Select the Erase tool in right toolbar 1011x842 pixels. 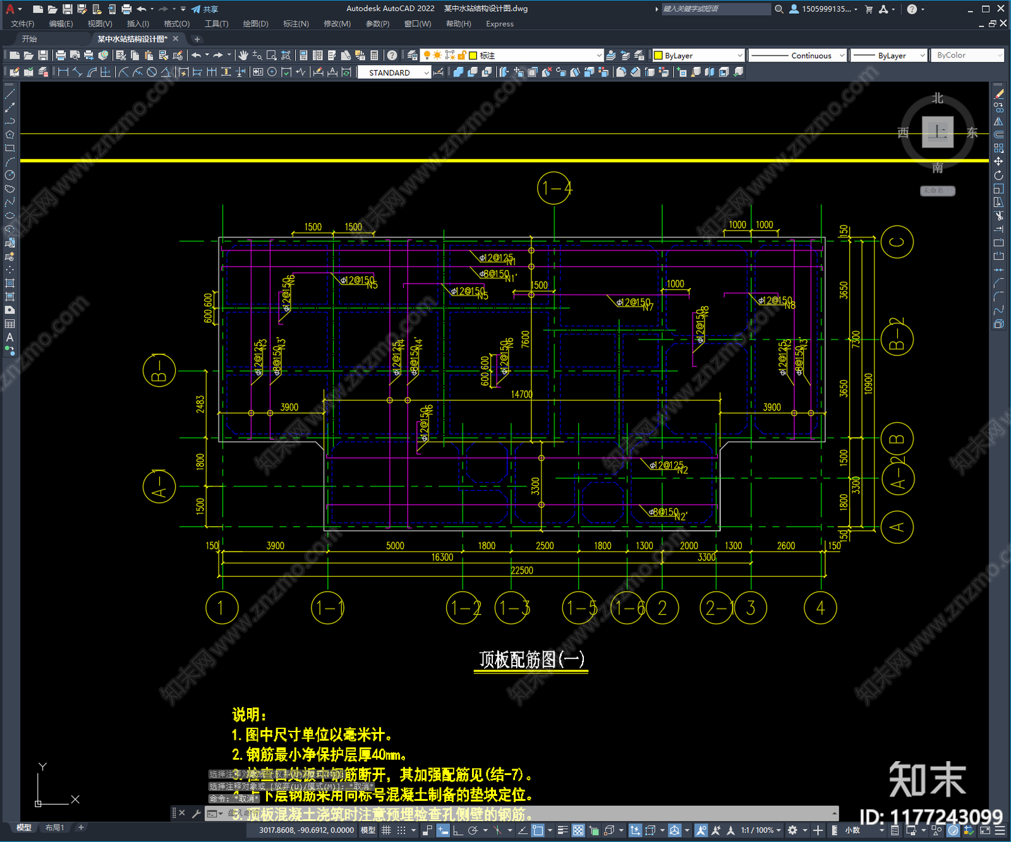998,94
